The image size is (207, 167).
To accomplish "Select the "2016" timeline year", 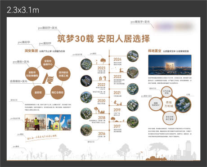I will pos(102,134).
